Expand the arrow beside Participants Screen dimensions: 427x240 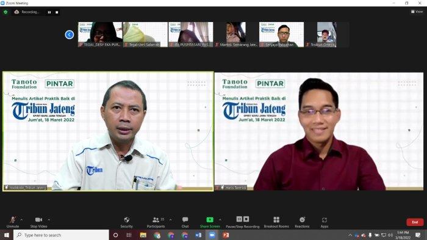pyautogui.click(x=170, y=220)
